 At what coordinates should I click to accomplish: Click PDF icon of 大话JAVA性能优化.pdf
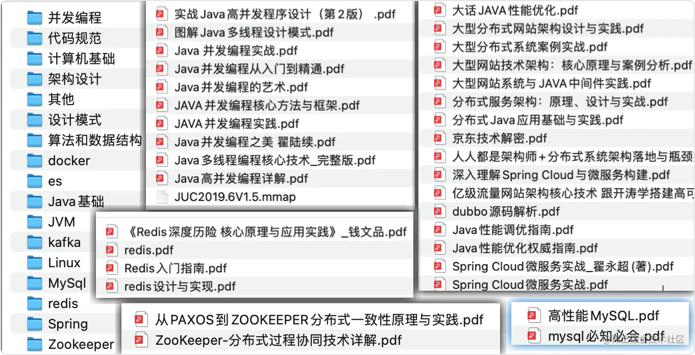(x=439, y=10)
